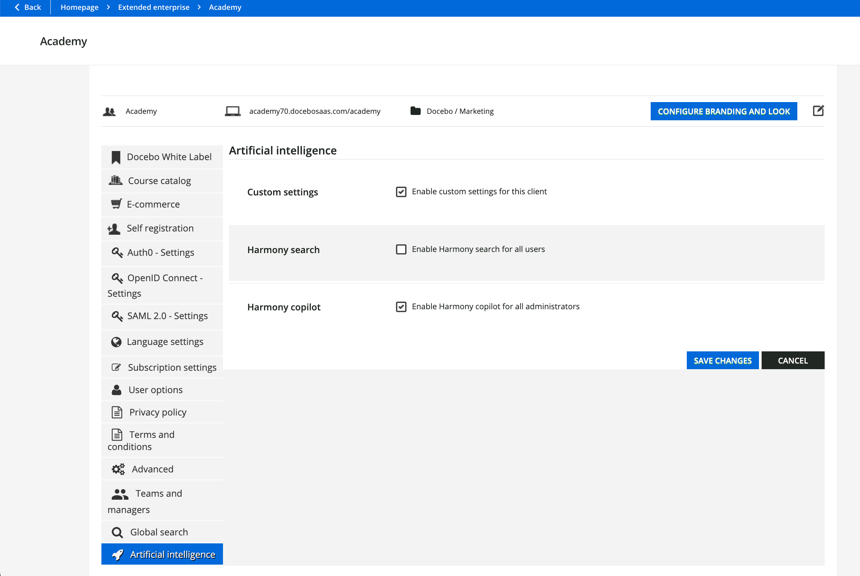The width and height of the screenshot is (860, 576).
Task: Click the Course catalog books icon
Action: pos(115,181)
